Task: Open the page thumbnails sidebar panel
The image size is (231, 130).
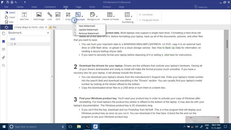Action: coord(4,34)
